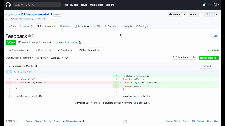Click the footer GitHub logo

click(125, 122)
